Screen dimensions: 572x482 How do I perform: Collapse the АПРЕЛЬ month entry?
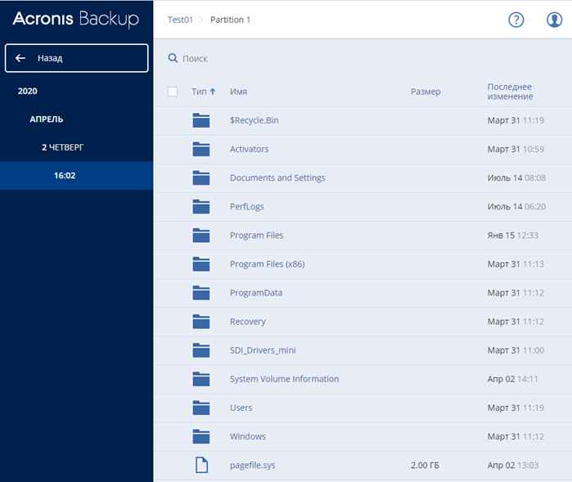click(x=47, y=119)
